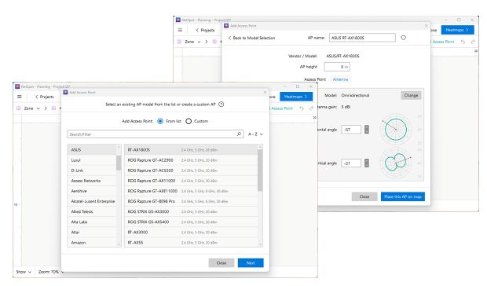Viewport: 487px width, 286px height.
Task: Go back to Projects in front window
Action: 45,97
